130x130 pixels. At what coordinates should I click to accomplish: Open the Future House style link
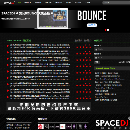pyautogui.click(x=99, y=79)
